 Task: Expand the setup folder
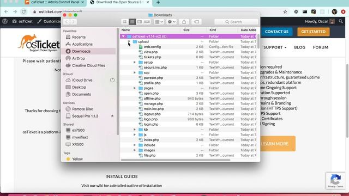[x=135, y=63]
